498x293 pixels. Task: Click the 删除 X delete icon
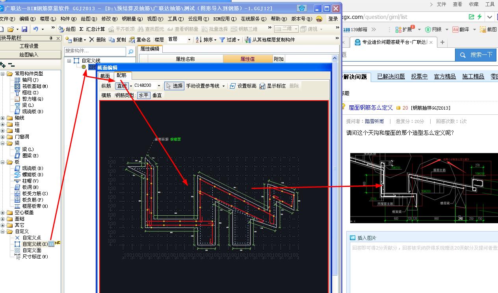(x=92, y=39)
